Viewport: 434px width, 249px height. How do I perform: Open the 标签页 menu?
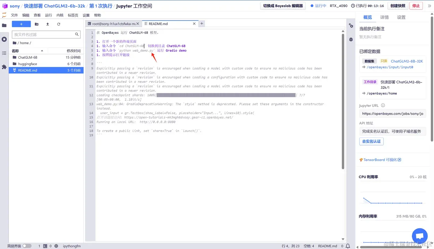(x=73, y=15)
